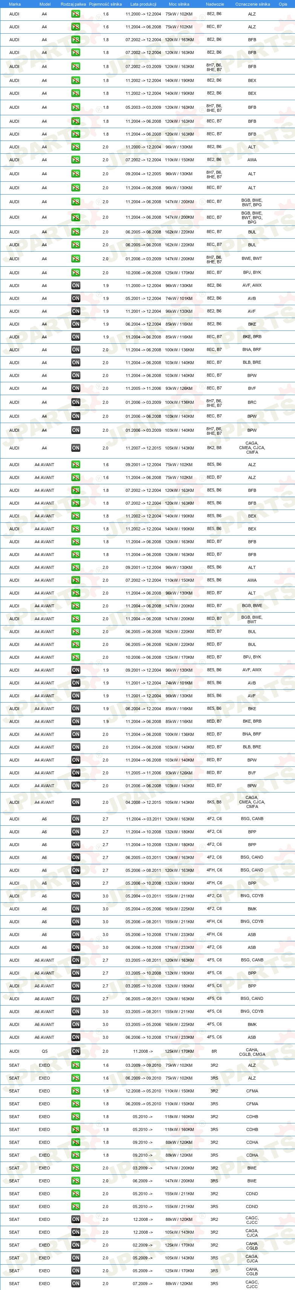Image resolution: width=295 pixels, height=1290 pixels.
Task: Click the diesel icon in the A4 sedan AVB row
Action: pyautogui.click(x=75, y=298)
